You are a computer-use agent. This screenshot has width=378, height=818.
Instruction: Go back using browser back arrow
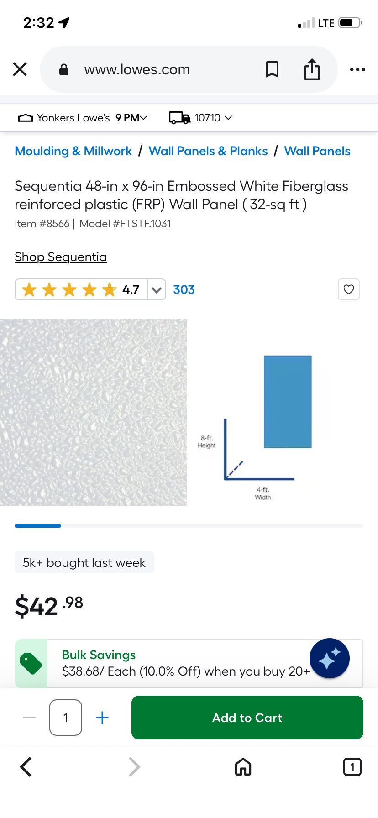(26, 767)
